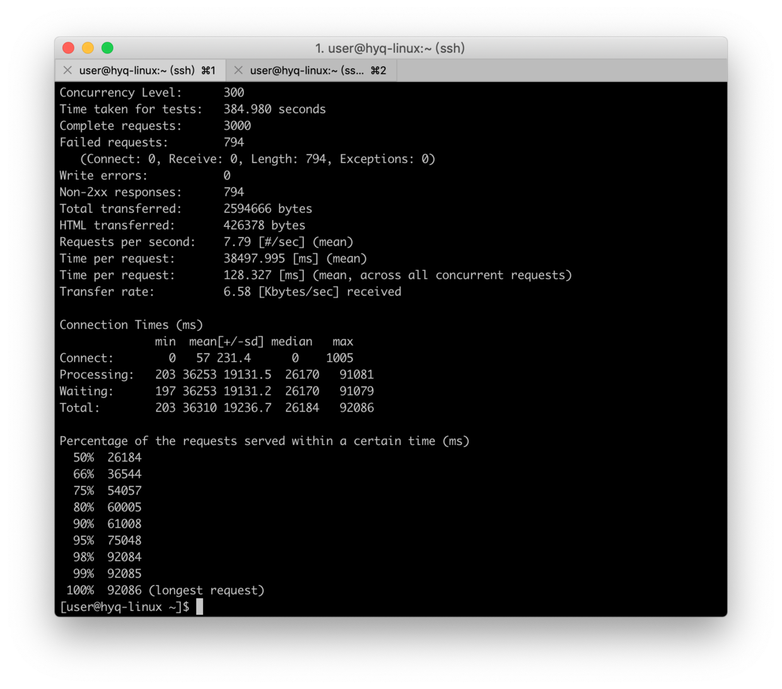Viewport: 782px width, 689px height.
Task: Click the 'mean[+/-sd]' column header
Action: pos(226,342)
